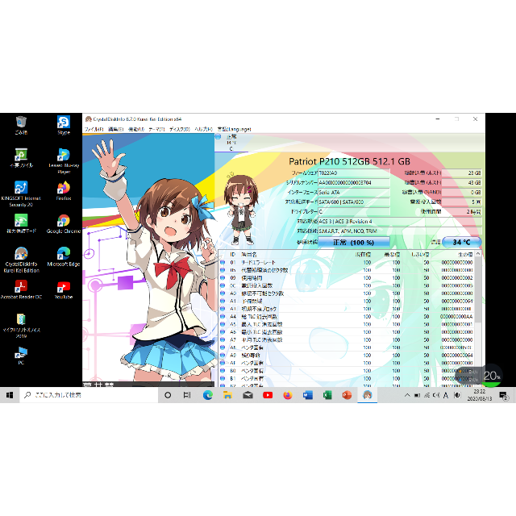Click the Patriot P210 512GB drive title
This screenshot has height=516, width=516.
pyautogui.click(x=349, y=161)
